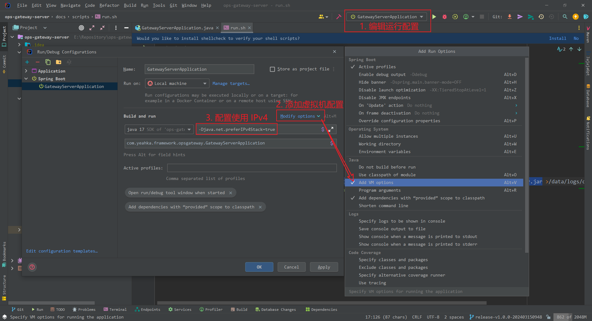Disable Active profiles in Add Run Options
This screenshot has height=321, width=592.
point(377,67)
